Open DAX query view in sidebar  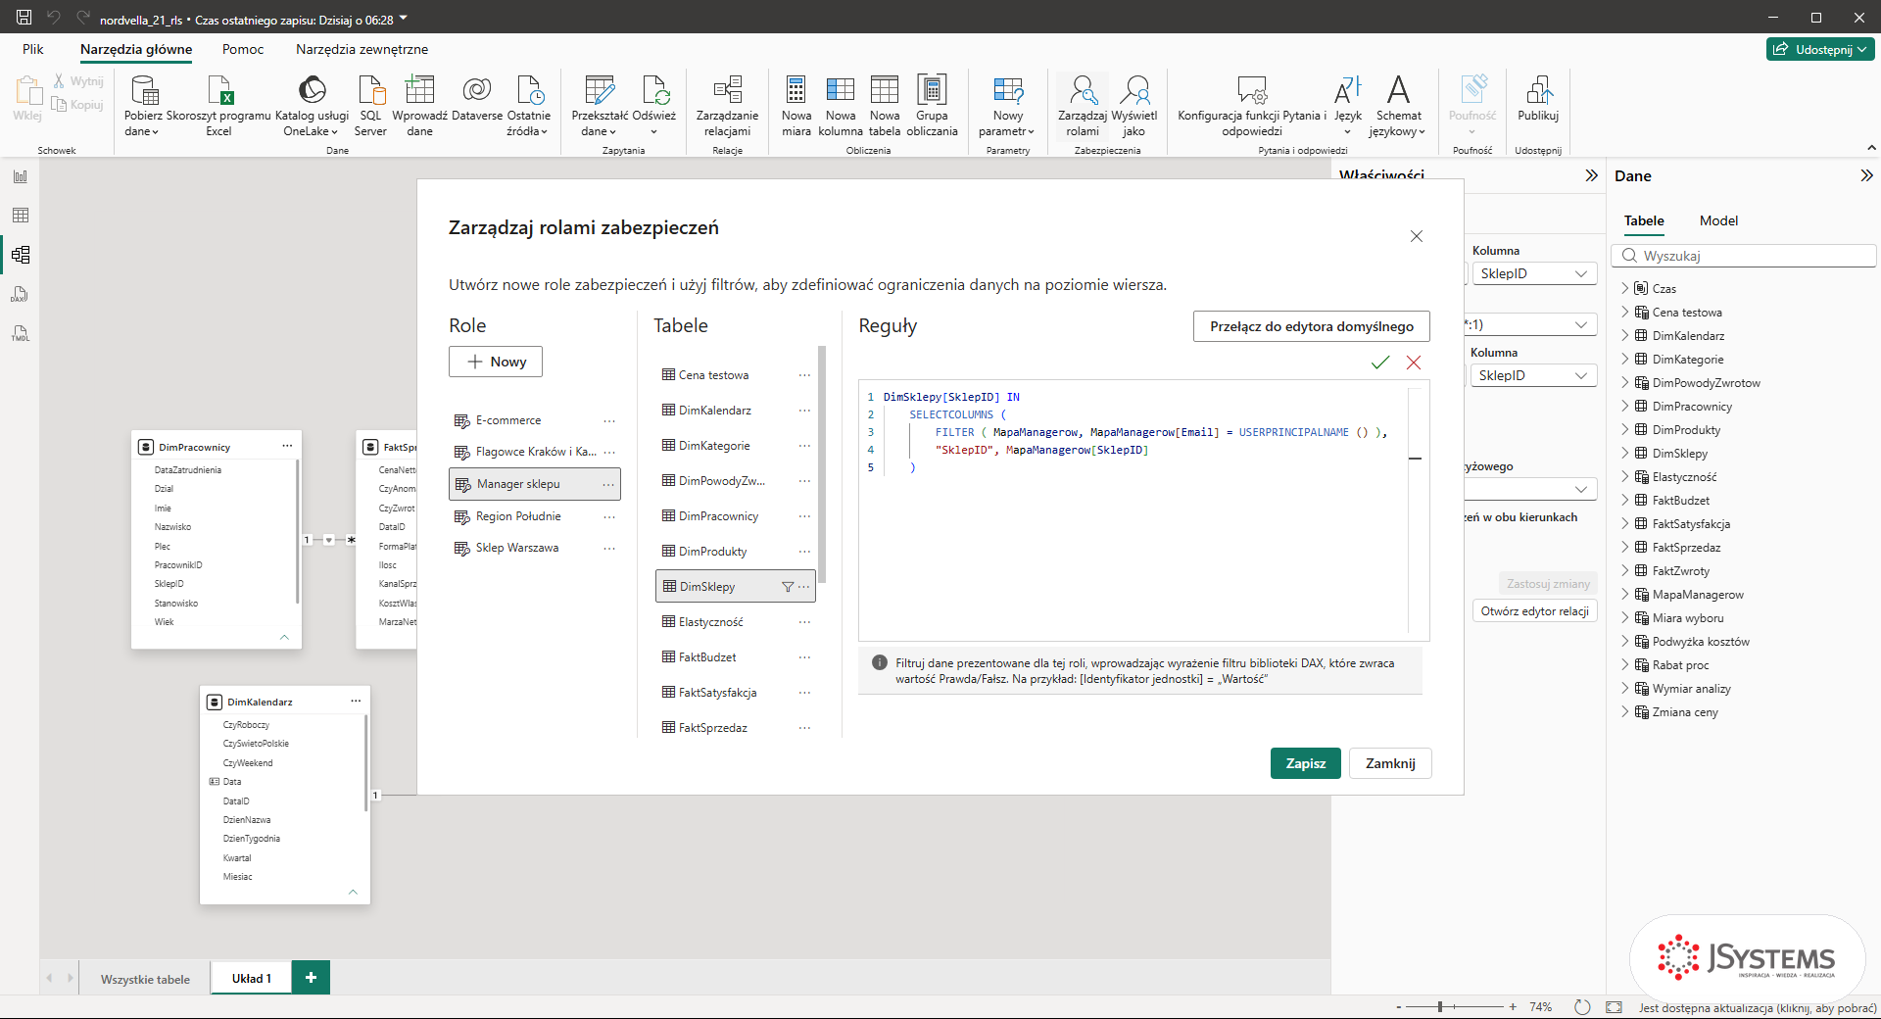[21, 294]
